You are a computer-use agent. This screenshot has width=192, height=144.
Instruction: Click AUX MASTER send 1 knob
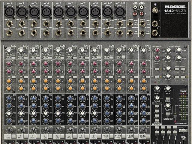coord(157,50)
